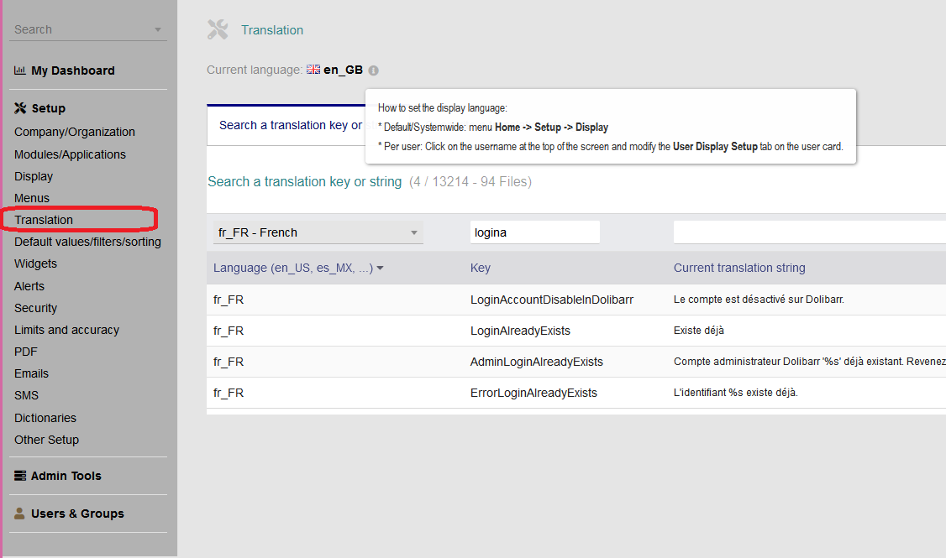The image size is (946, 558).
Task: Click the Key filter field containing logina
Action: pos(534,232)
